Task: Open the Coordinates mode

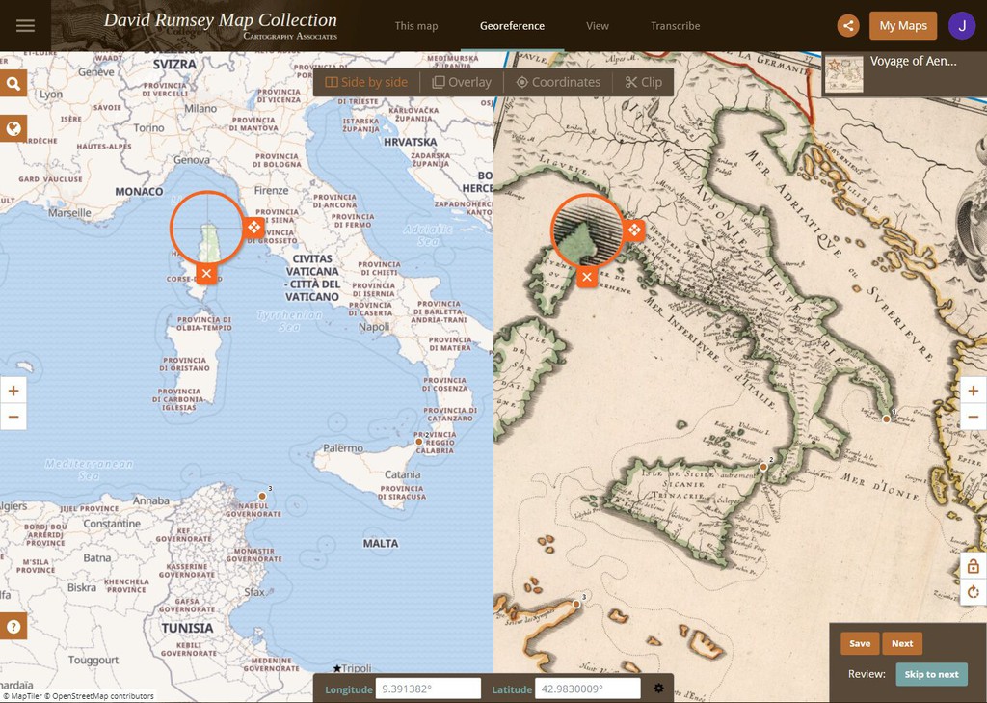Action: point(558,83)
